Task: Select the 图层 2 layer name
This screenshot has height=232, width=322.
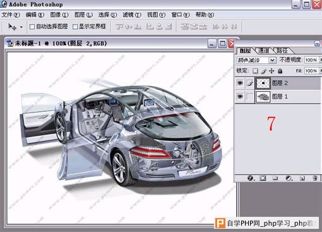Action: point(280,83)
